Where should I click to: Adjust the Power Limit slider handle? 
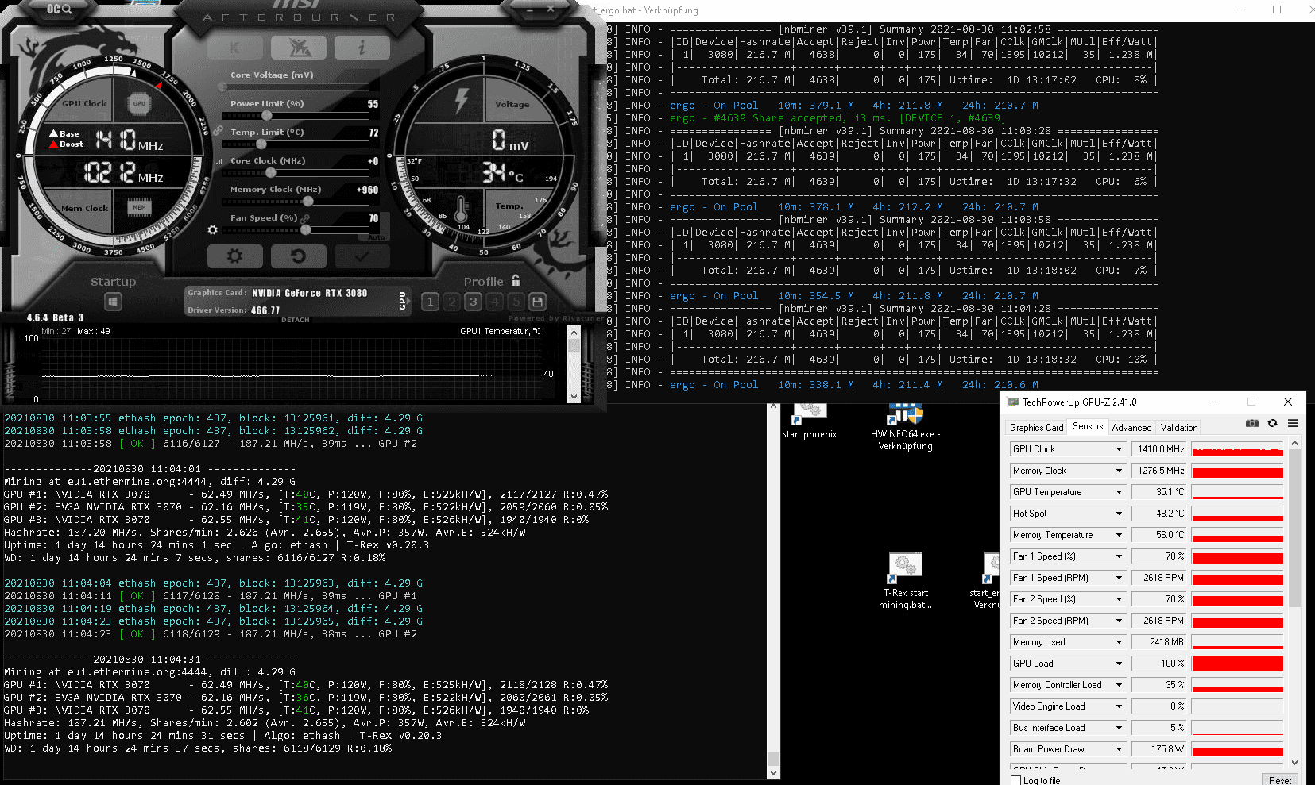pyautogui.click(x=267, y=116)
